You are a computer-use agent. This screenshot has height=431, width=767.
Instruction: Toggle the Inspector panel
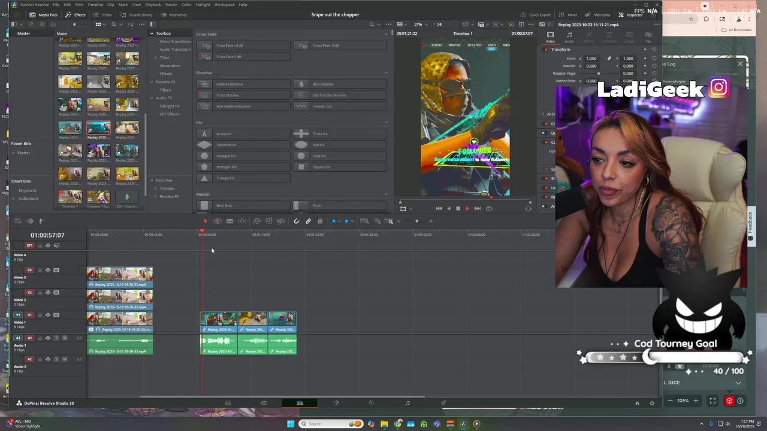point(630,14)
